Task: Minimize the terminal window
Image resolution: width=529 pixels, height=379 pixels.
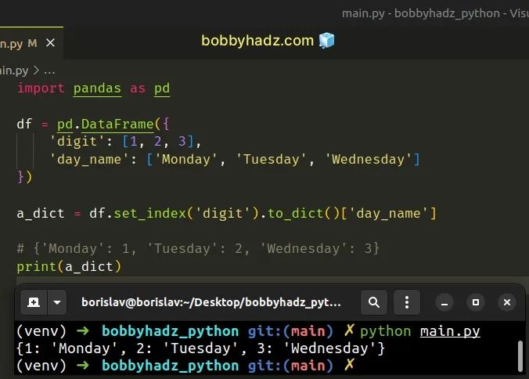Action: click(x=444, y=303)
